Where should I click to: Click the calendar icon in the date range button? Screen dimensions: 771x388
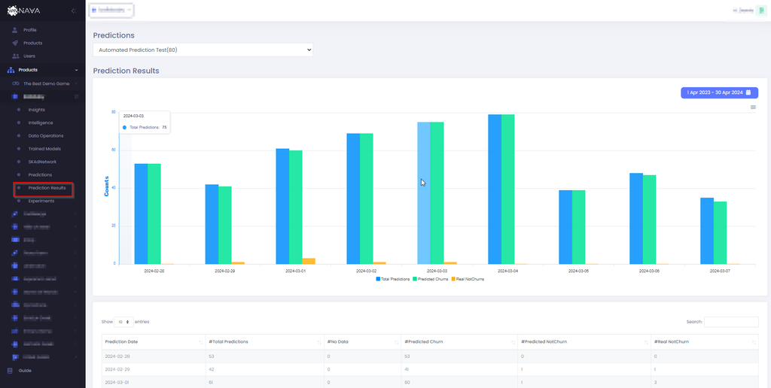(x=748, y=92)
